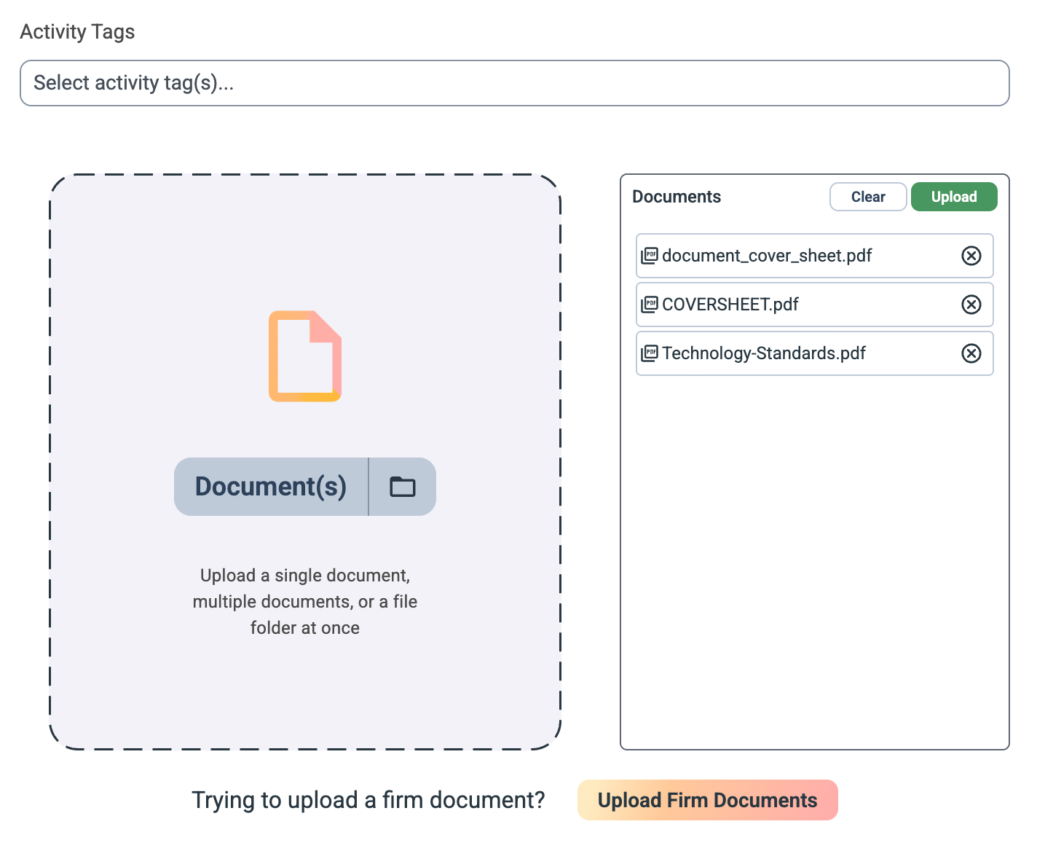Click the empty area of the Documents panel
1037x867 pixels.
tap(815, 561)
